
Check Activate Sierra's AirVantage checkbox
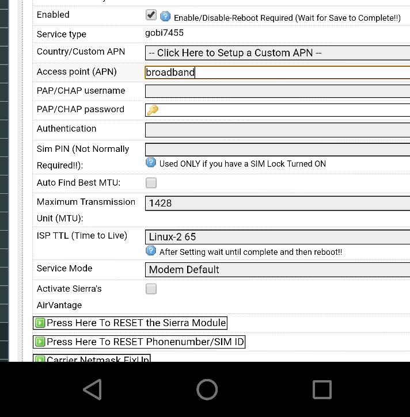(x=151, y=289)
